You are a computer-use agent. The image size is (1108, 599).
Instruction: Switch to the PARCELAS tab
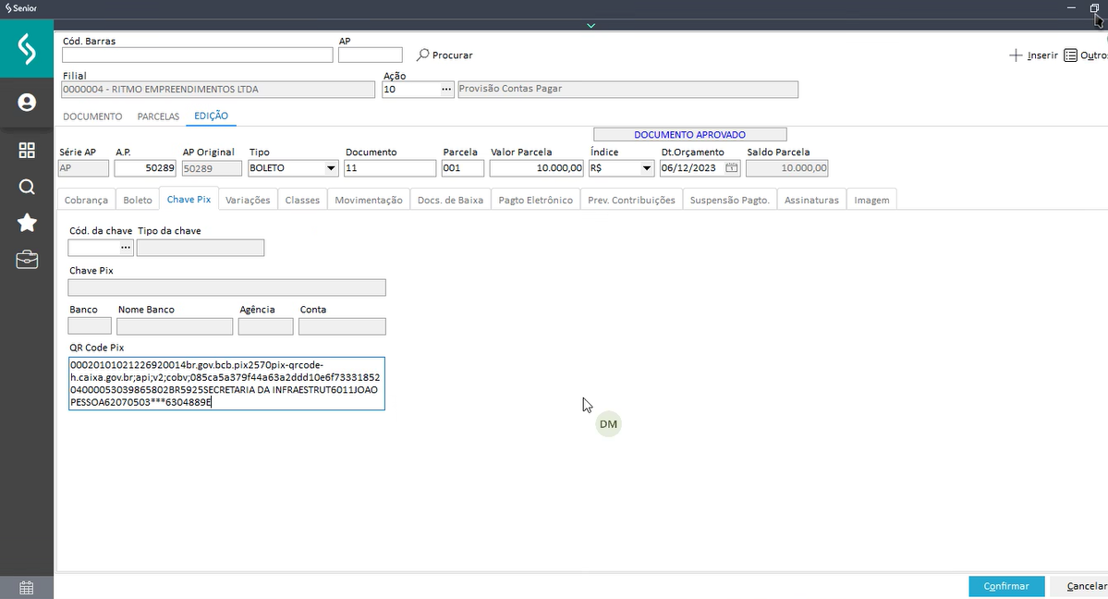[x=158, y=116]
